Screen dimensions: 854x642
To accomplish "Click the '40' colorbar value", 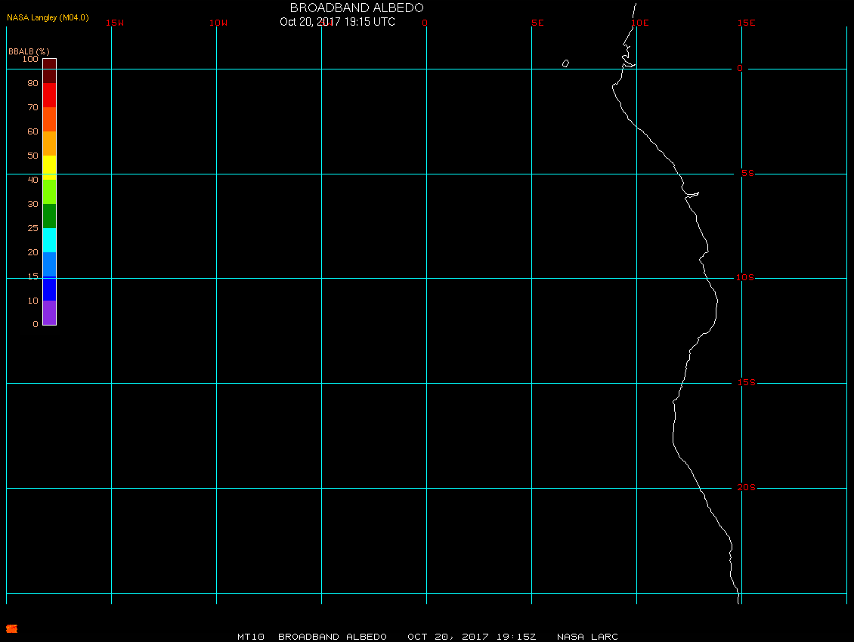I will pyautogui.click(x=33, y=180).
